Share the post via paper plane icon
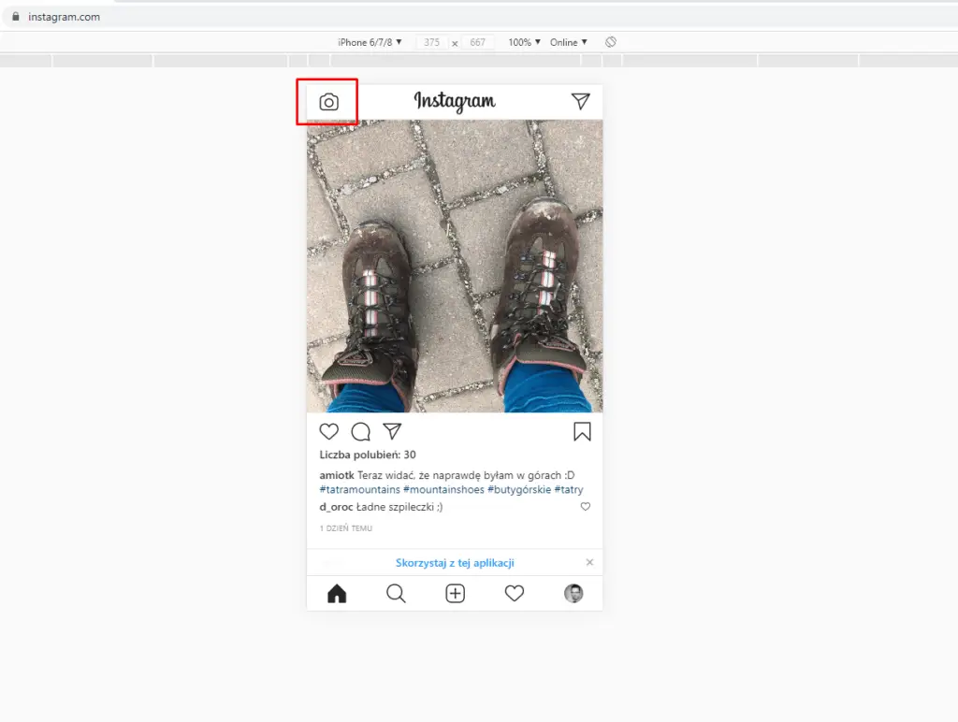The height and width of the screenshot is (722, 958). point(392,431)
